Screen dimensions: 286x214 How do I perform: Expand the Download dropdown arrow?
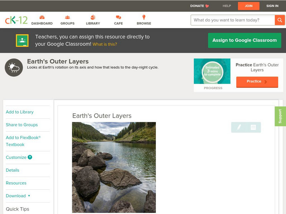29,196
